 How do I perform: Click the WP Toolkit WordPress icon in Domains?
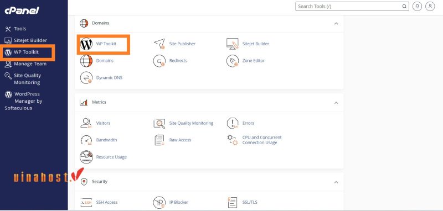(x=86, y=44)
